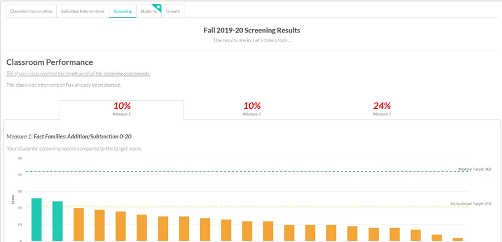This screenshot has height=242, width=502.
Task: Select the second teal bar in the chart
Action: [x=57, y=221]
